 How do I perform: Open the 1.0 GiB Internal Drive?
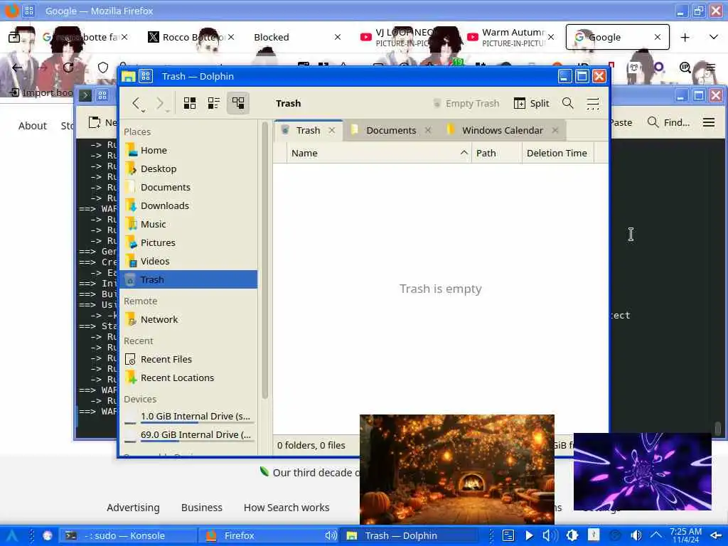[188, 417]
